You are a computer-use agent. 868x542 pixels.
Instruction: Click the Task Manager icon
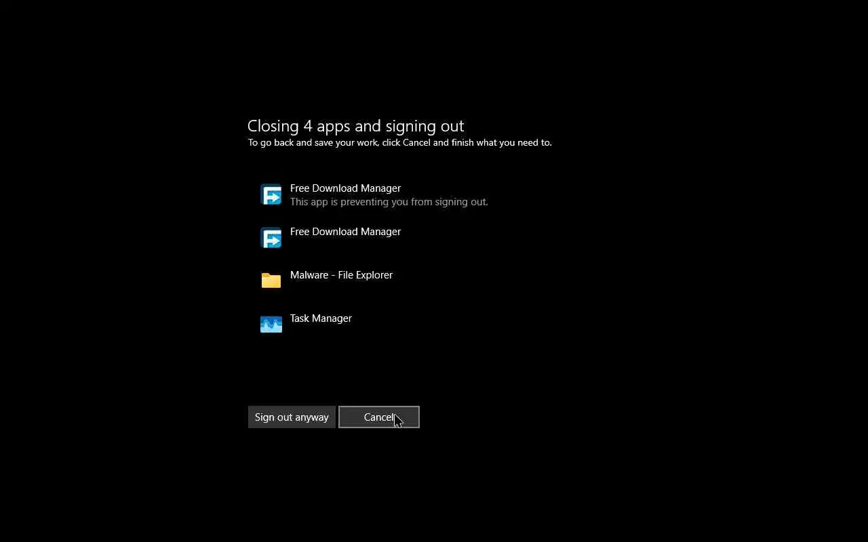coord(271,324)
